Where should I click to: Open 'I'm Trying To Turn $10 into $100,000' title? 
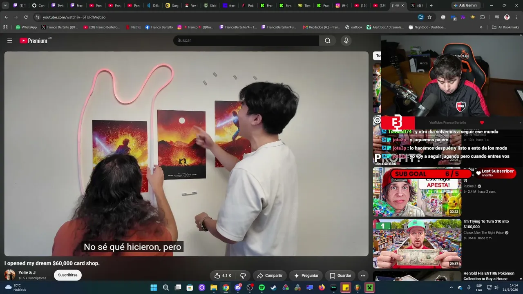pos(486,224)
